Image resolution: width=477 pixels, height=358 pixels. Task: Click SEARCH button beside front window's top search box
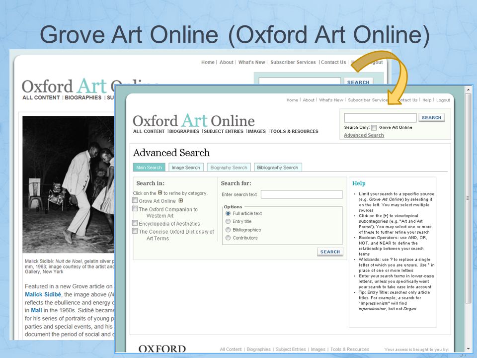click(431, 117)
